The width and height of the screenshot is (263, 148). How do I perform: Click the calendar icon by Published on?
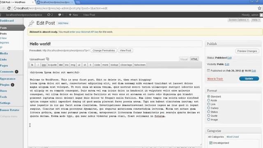point(208,71)
